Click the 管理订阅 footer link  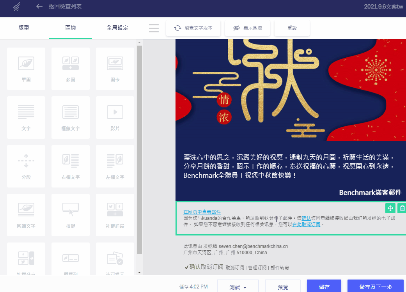257,268
